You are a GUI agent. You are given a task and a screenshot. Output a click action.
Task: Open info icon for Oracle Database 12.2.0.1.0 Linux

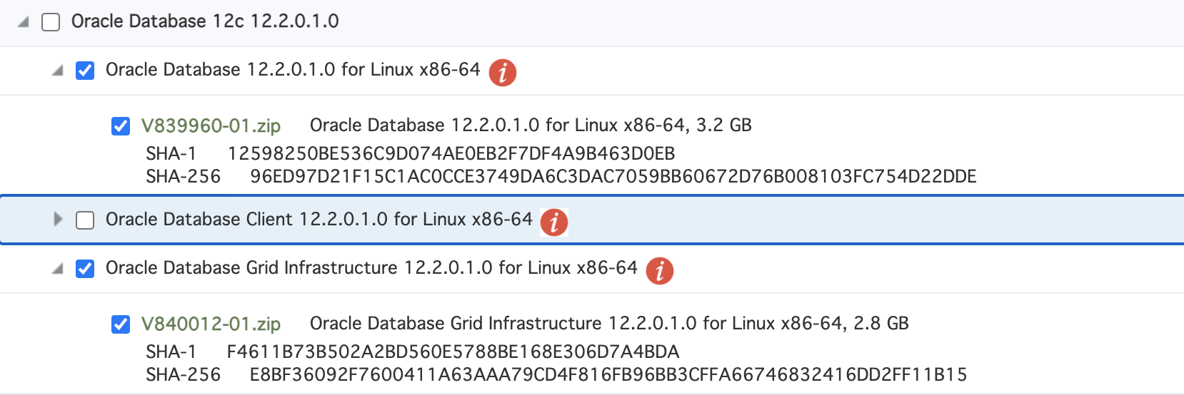point(503,72)
